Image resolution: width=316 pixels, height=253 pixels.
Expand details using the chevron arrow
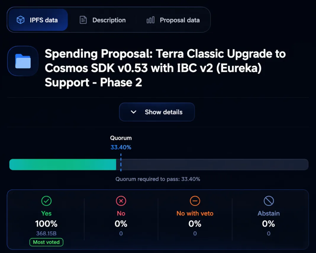[x=134, y=112]
